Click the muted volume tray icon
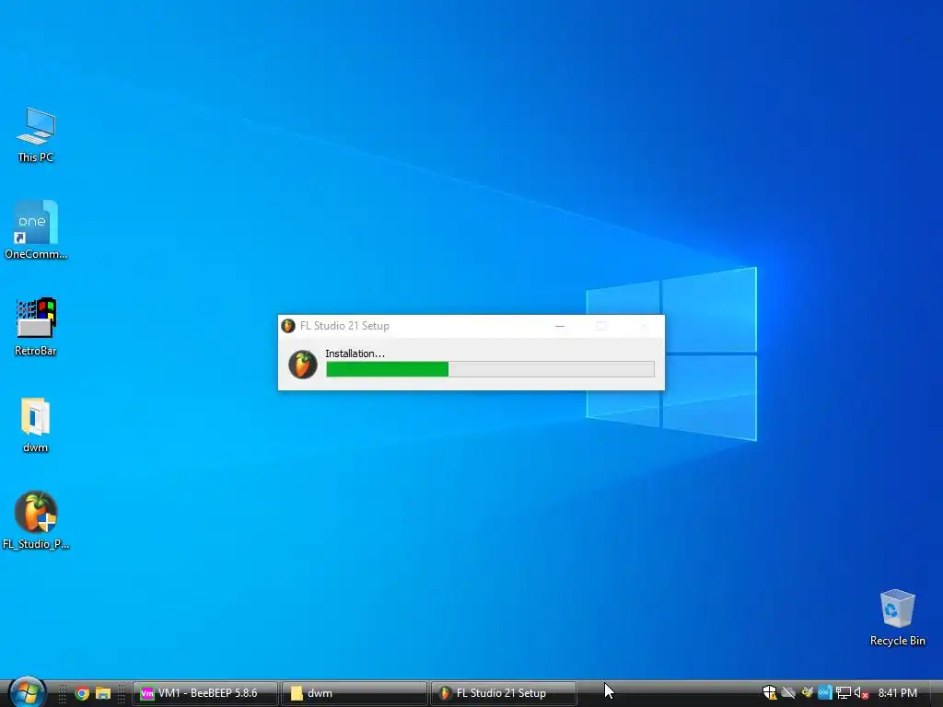The image size is (943, 707). [861, 693]
